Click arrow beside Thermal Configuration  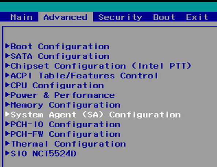(7, 143)
